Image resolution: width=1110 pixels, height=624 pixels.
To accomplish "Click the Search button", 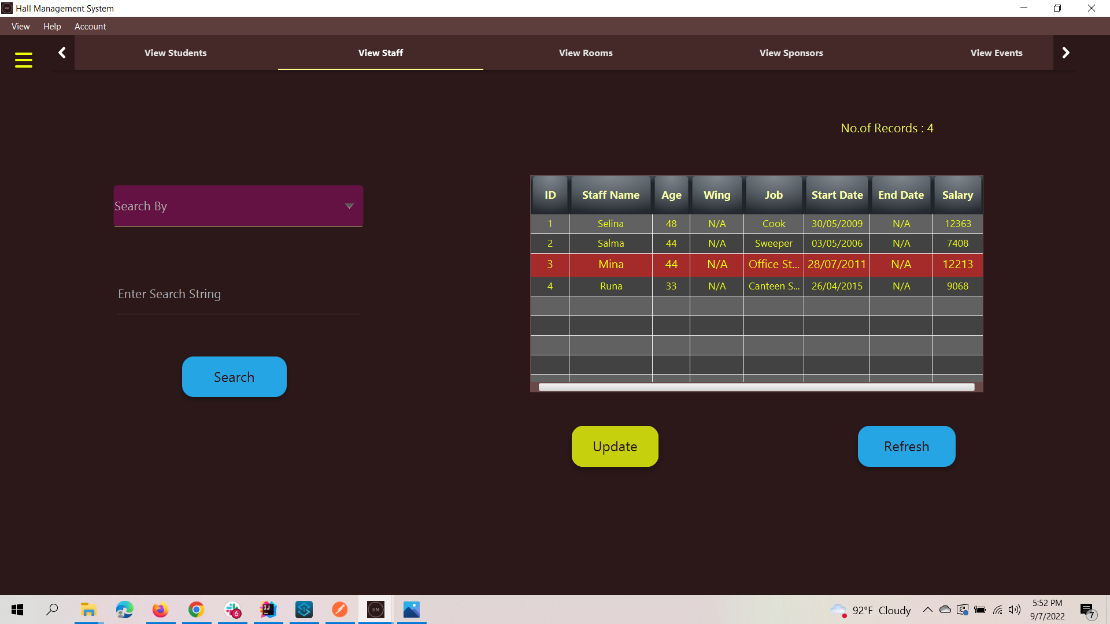I will click(234, 376).
